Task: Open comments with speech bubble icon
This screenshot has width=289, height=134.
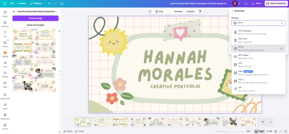Action: (x=246, y=4)
